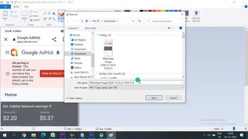Screen dimensions: 248x139
Task: Select the Fill with color bucket tool
Action: 49,14
